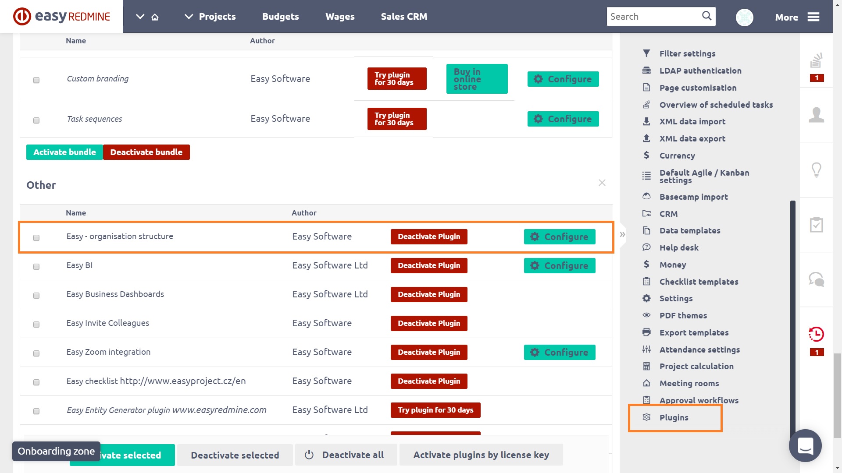Open the Sales CRM menu
This screenshot has width=842, height=473.
pyautogui.click(x=404, y=17)
